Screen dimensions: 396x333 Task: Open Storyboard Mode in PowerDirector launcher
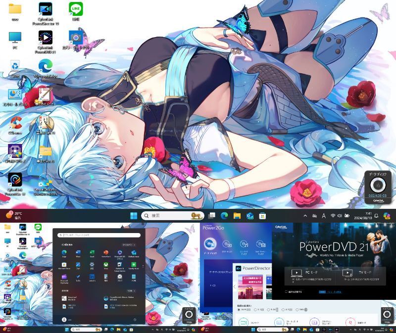(x=286, y=323)
